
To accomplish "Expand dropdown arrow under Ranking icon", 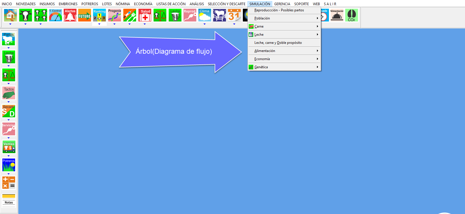I will (99, 24).
